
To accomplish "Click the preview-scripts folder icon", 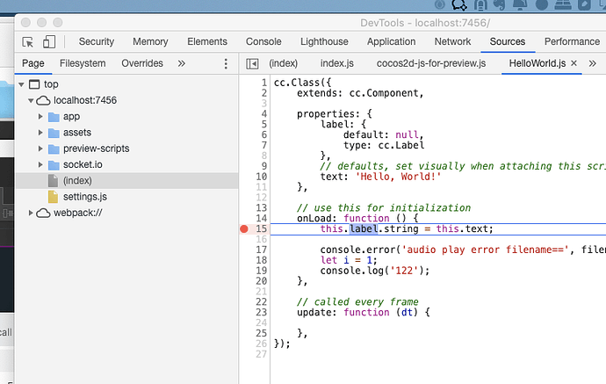I will (54, 149).
